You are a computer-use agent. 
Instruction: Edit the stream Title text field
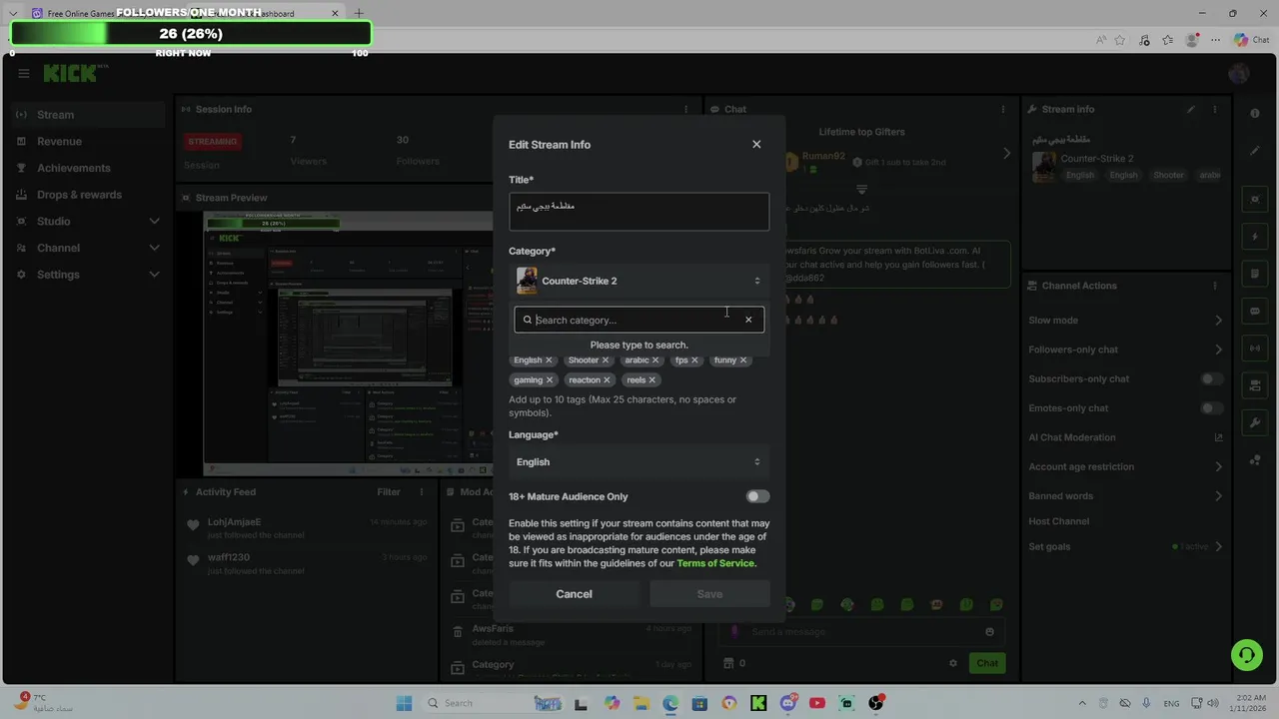tap(639, 212)
